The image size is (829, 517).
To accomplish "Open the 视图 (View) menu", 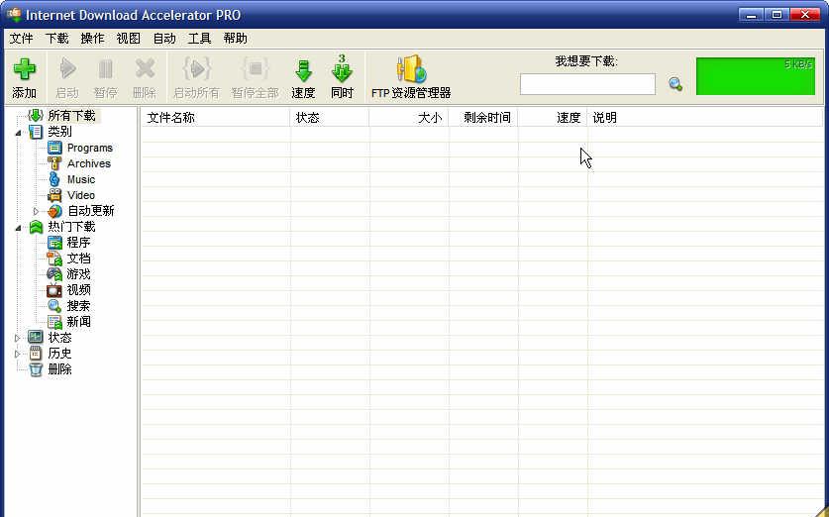I will pos(129,38).
